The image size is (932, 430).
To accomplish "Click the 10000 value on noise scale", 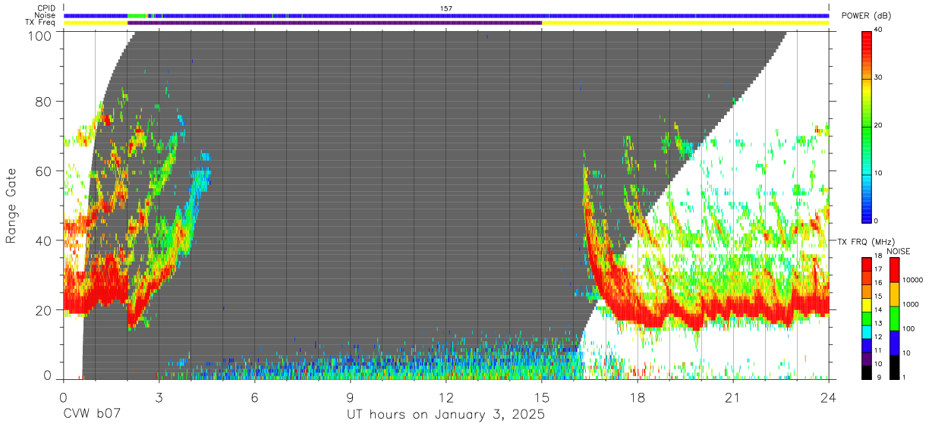I will tap(913, 280).
